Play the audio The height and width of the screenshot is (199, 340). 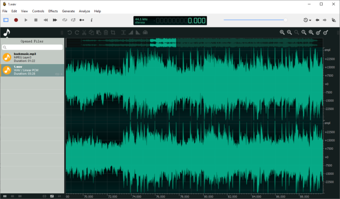[26, 20]
